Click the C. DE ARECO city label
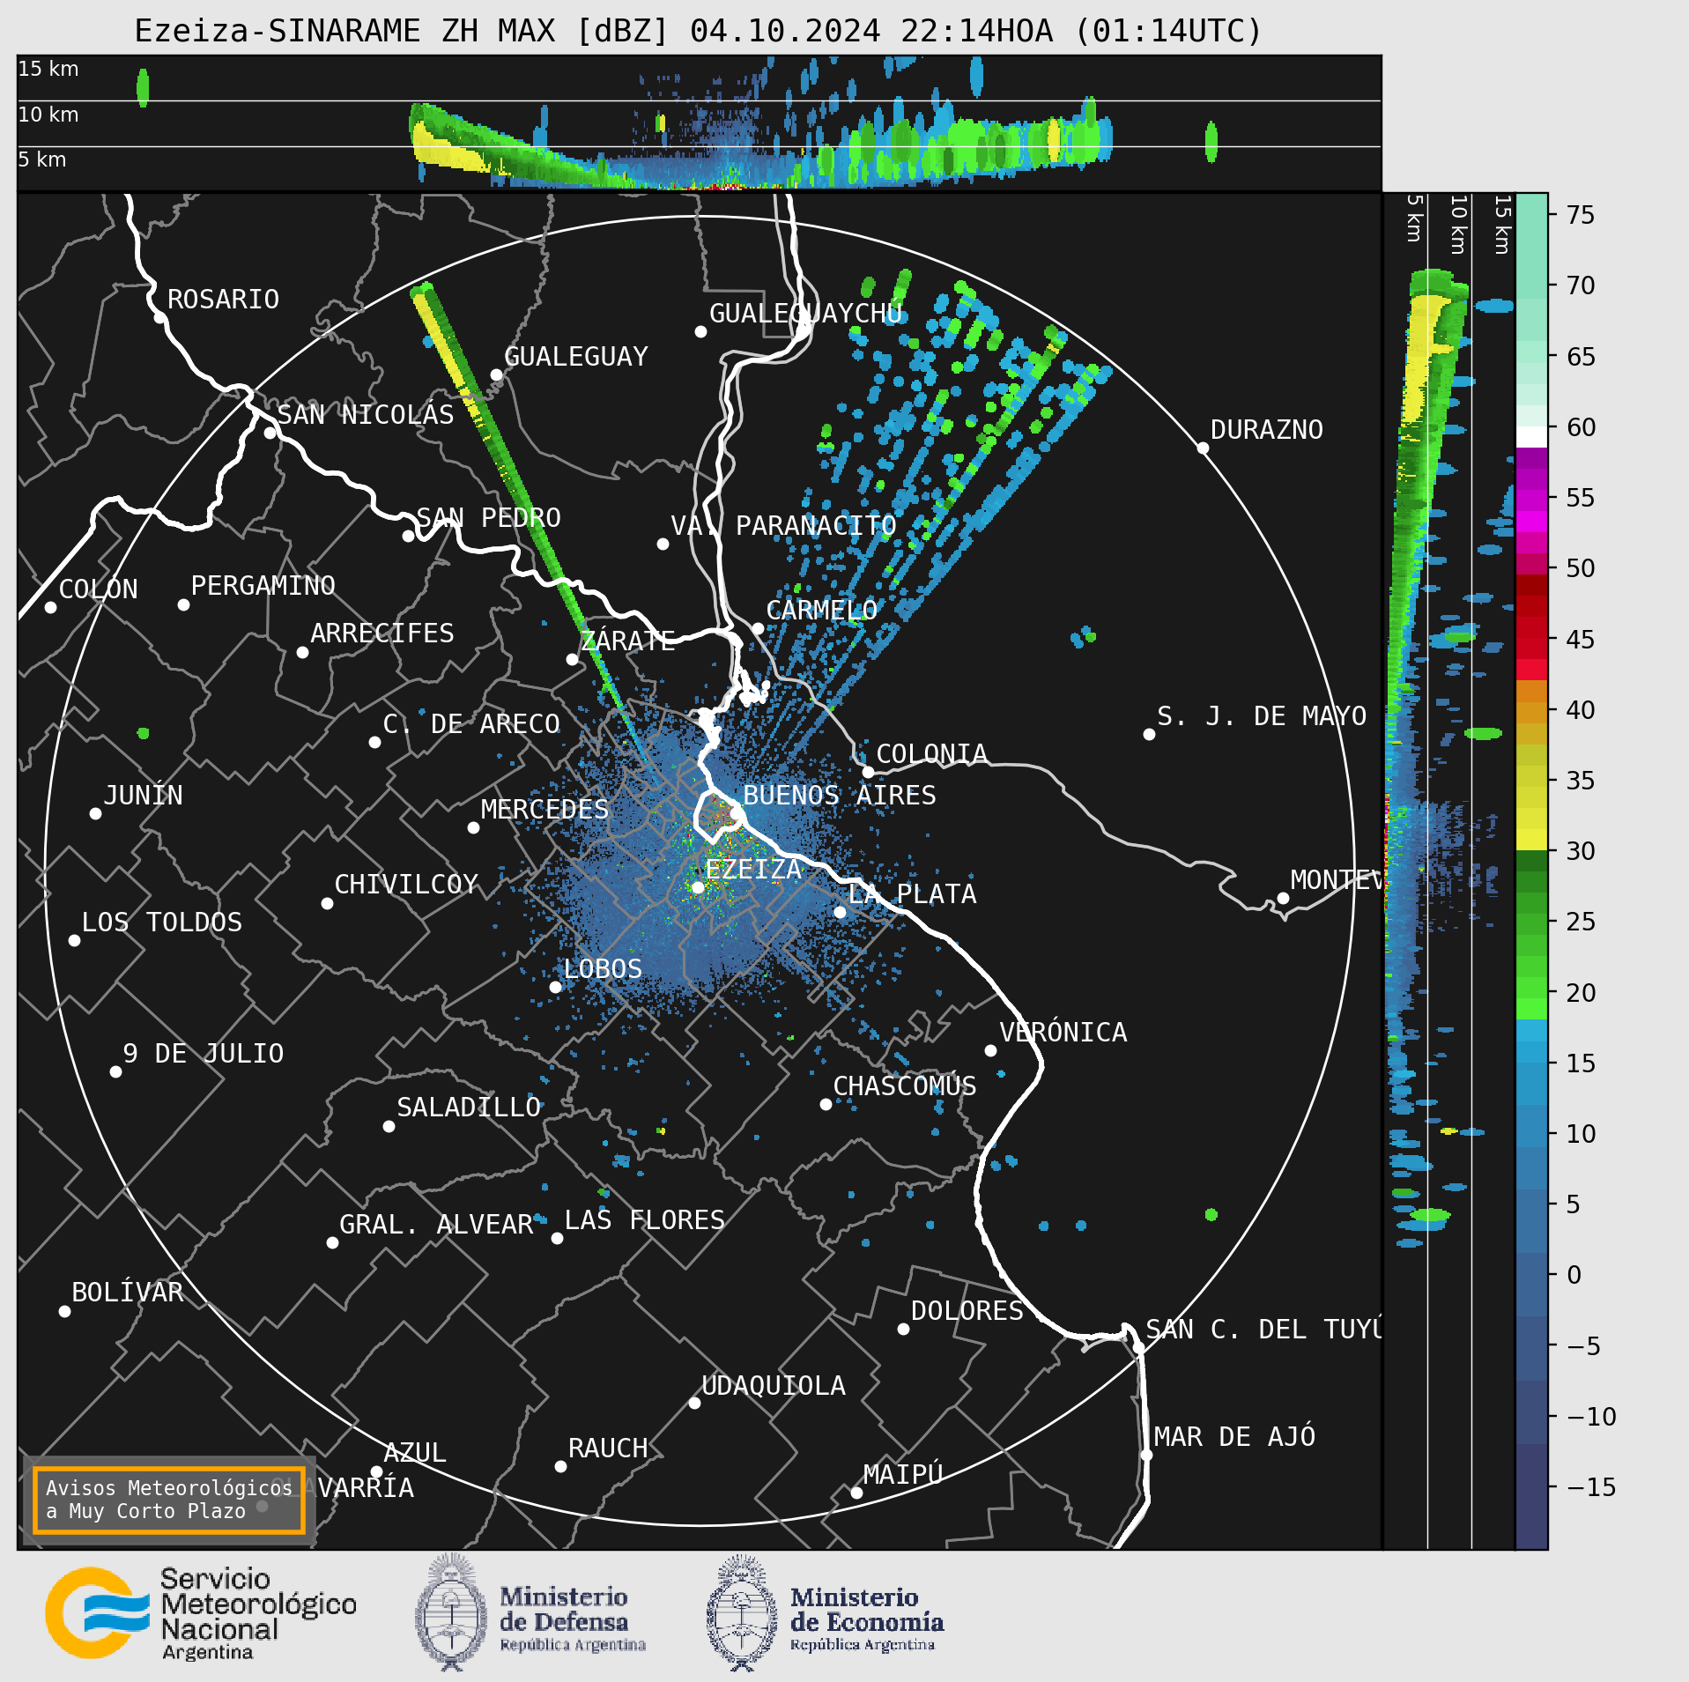The image size is (1689, 1682). 471,724
